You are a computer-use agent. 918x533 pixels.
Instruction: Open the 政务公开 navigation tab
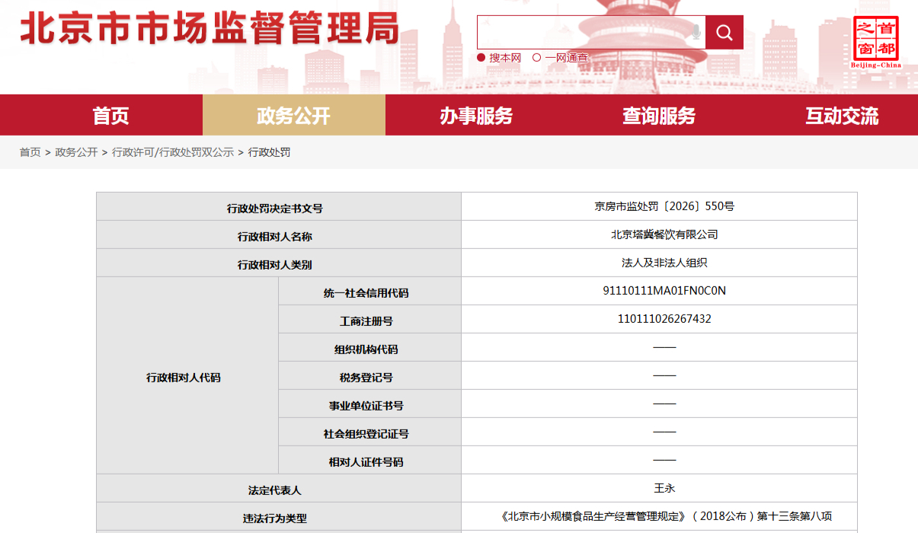tap(294, 116)
